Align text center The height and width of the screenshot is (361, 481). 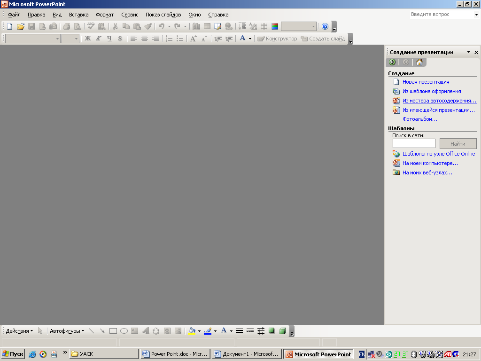coord(145,39)
